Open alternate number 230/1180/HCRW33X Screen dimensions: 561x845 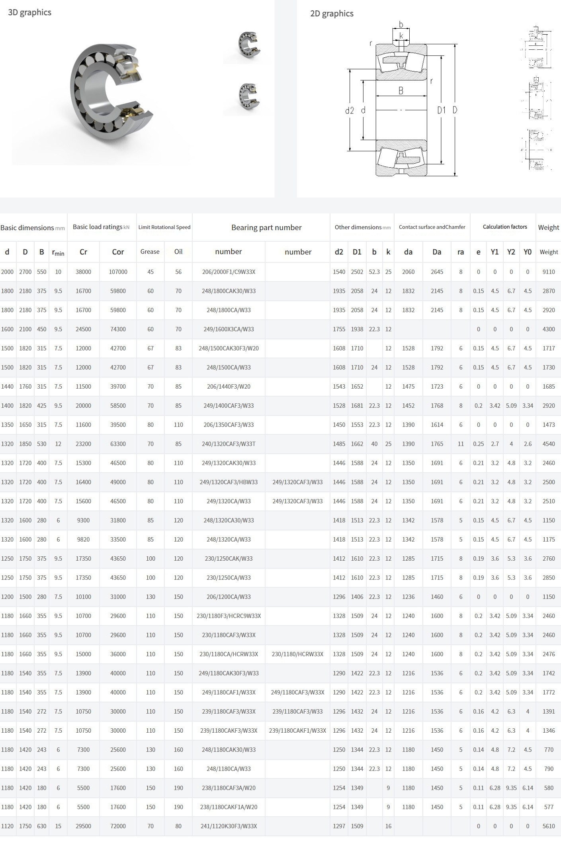[297, 654]
